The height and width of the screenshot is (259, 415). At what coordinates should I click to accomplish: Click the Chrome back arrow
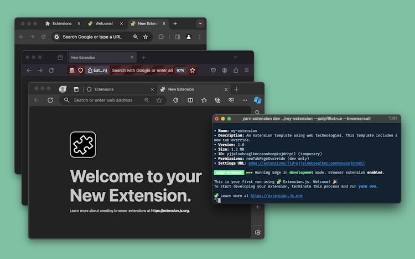click(x=22, y=37)
